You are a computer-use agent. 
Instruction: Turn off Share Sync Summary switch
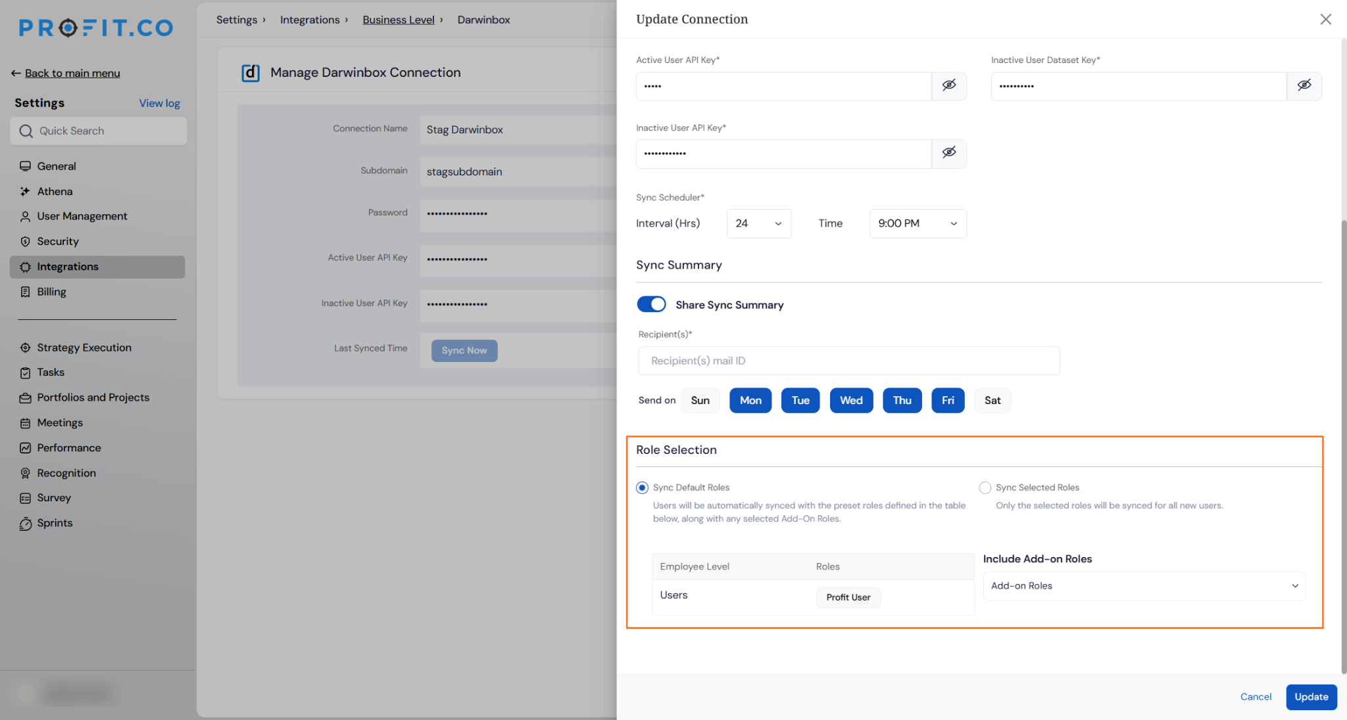click(651, 304)
